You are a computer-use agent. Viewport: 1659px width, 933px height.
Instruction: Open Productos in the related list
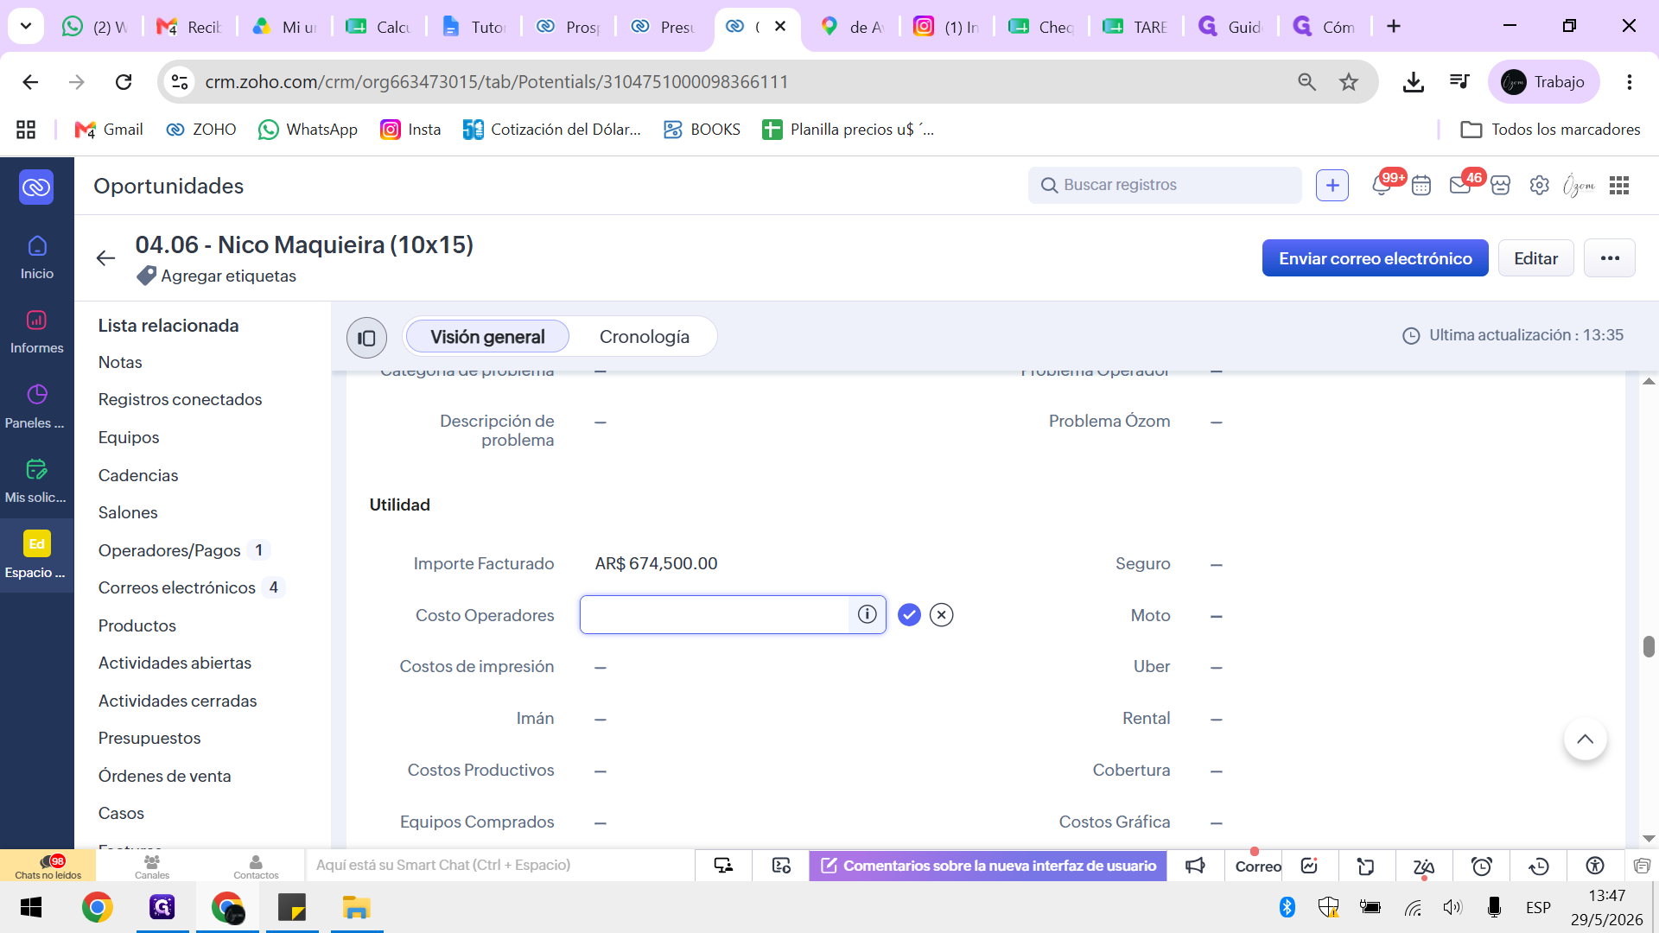point(137,625)
